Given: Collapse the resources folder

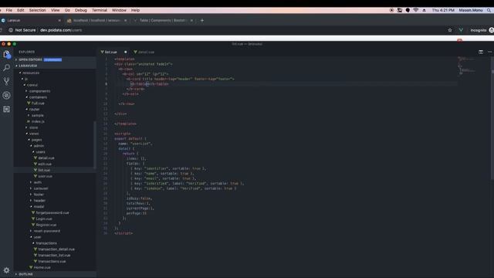Looking at the screenshot, I should (31, 73).
